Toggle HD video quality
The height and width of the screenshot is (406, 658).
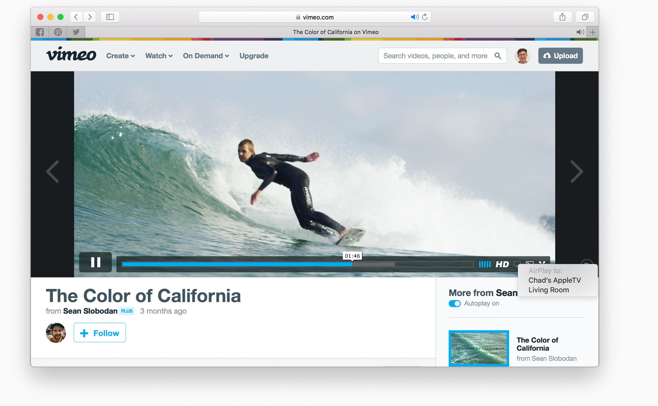point(502,264)
